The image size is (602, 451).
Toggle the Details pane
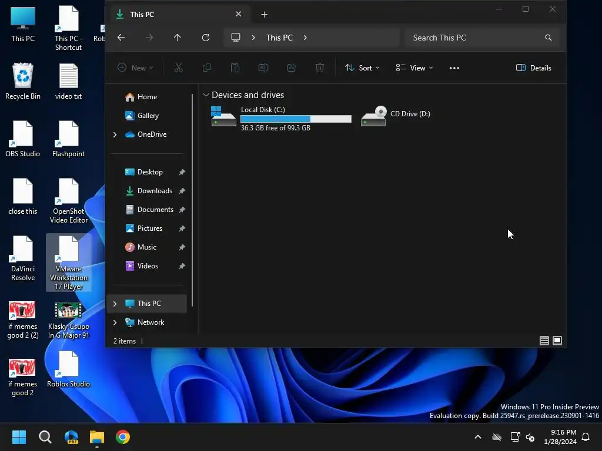[534, 68]
